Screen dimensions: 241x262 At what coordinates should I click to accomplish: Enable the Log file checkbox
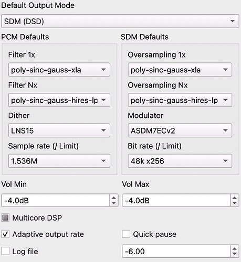[5, 252]
